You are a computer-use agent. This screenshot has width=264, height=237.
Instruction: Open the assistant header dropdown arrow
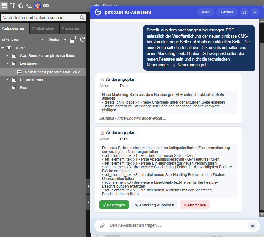(x=255, y=12)
